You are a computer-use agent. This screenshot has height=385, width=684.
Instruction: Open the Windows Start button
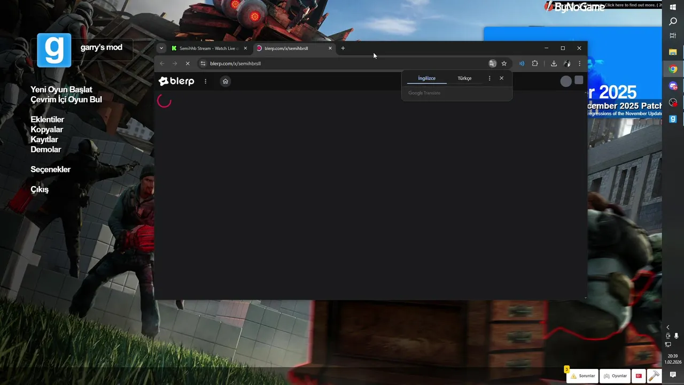click(x=673, y=7)
